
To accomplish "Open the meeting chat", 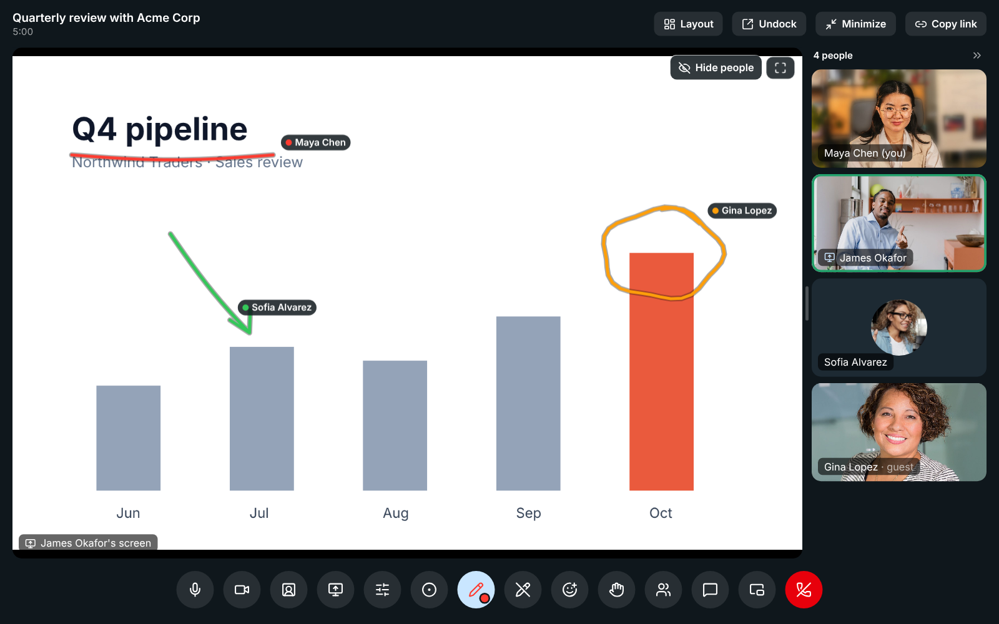I will pos(710,590).
